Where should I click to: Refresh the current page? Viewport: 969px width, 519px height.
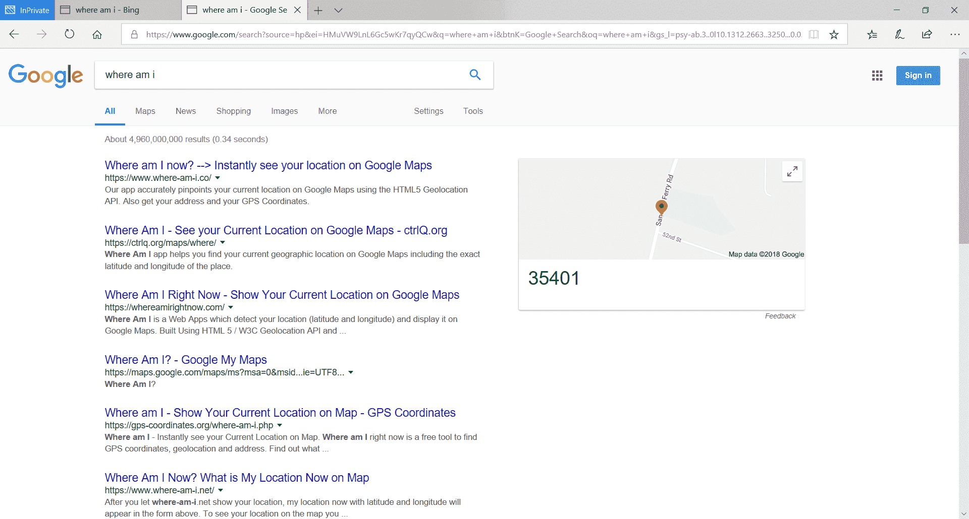[70, 34]
